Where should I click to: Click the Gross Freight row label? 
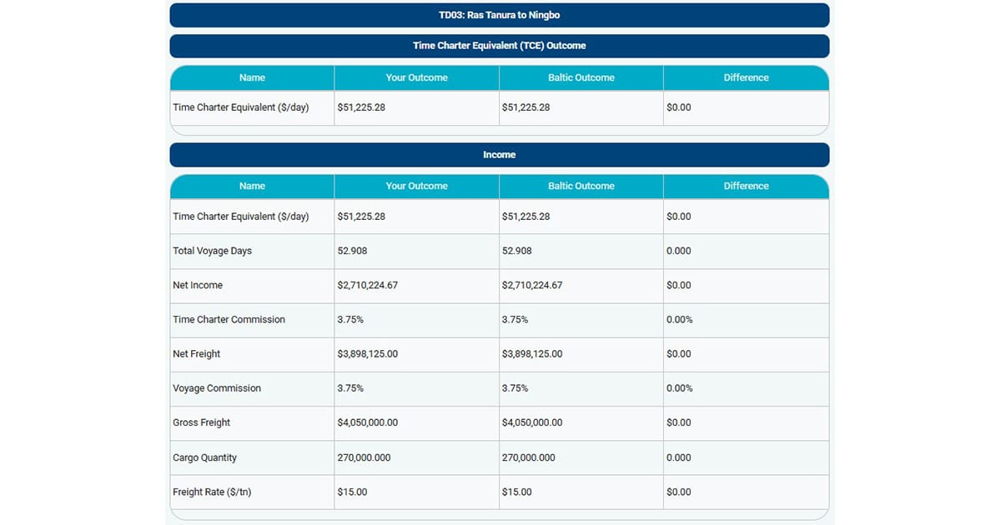pyautogui.click(x=201, y=422)
